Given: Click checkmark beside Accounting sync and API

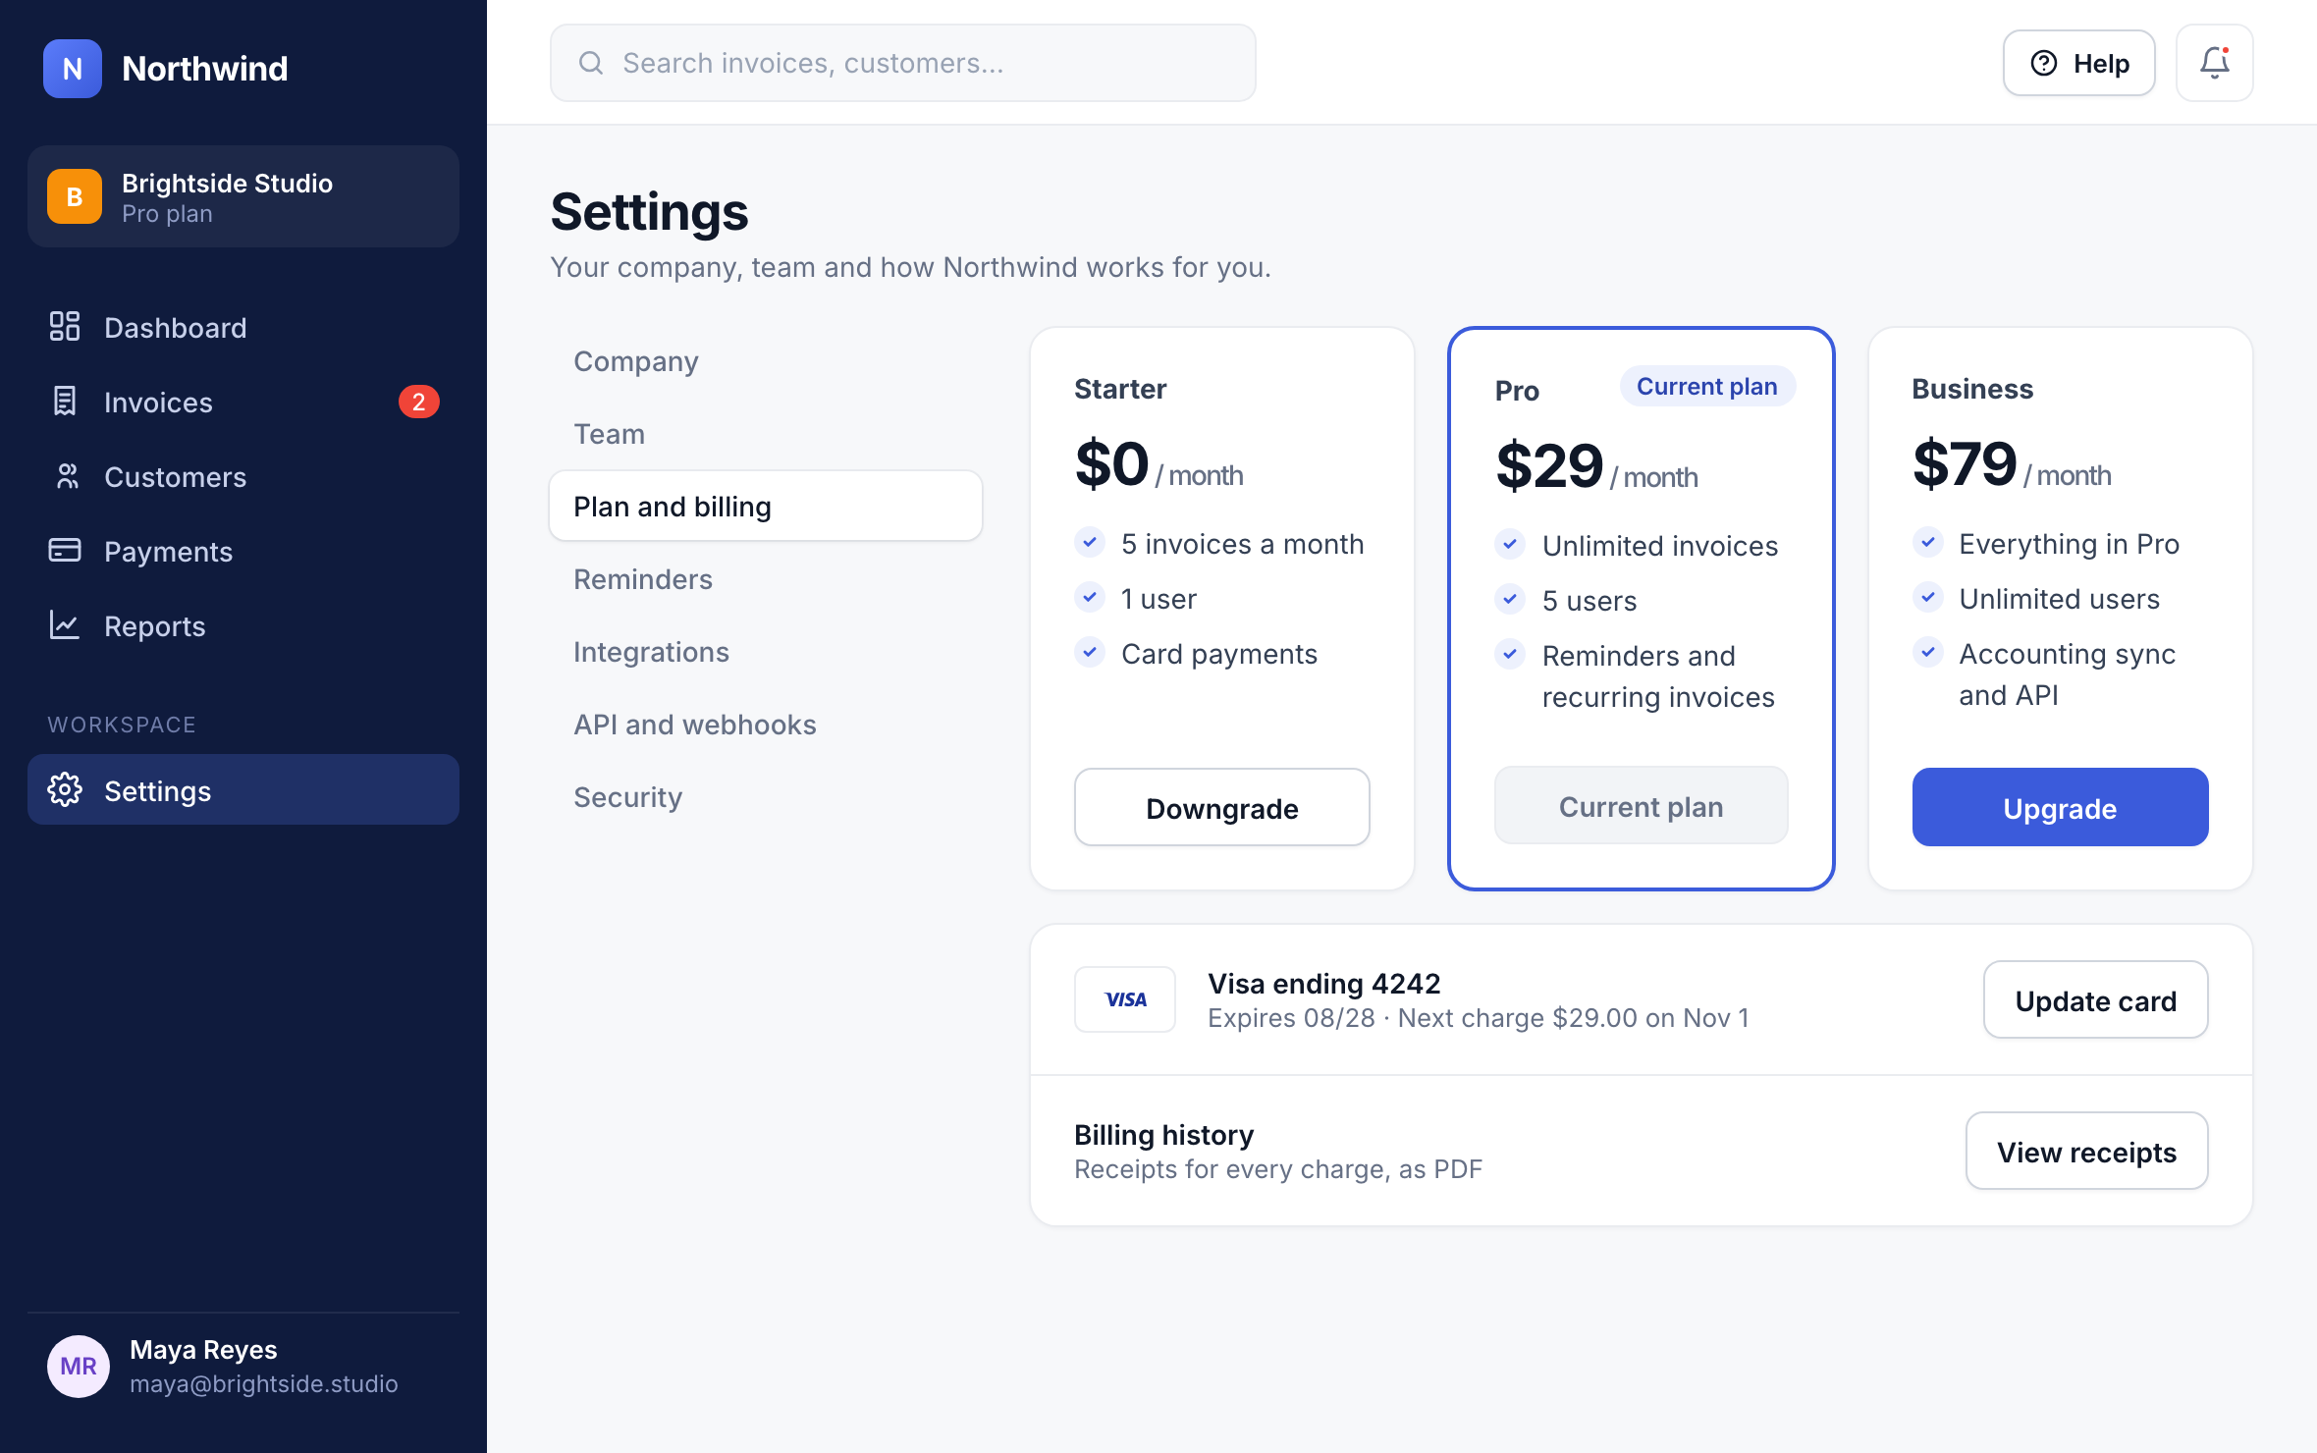Looking at the screenshot, I should tap(1927, 652).
